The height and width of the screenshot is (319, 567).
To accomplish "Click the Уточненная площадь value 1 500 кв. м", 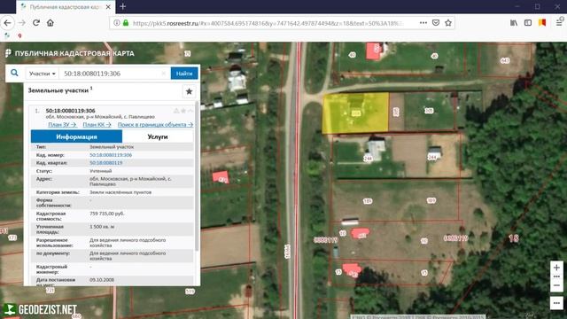I will click(102, 227).
